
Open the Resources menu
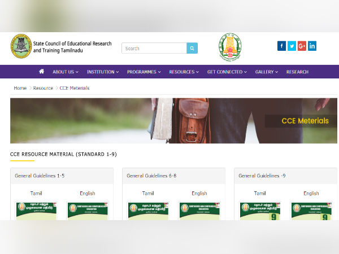pos(184,72)
